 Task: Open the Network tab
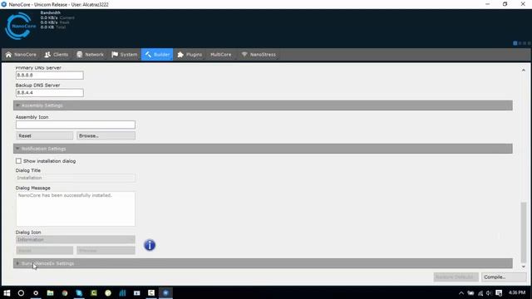point(90,55)
